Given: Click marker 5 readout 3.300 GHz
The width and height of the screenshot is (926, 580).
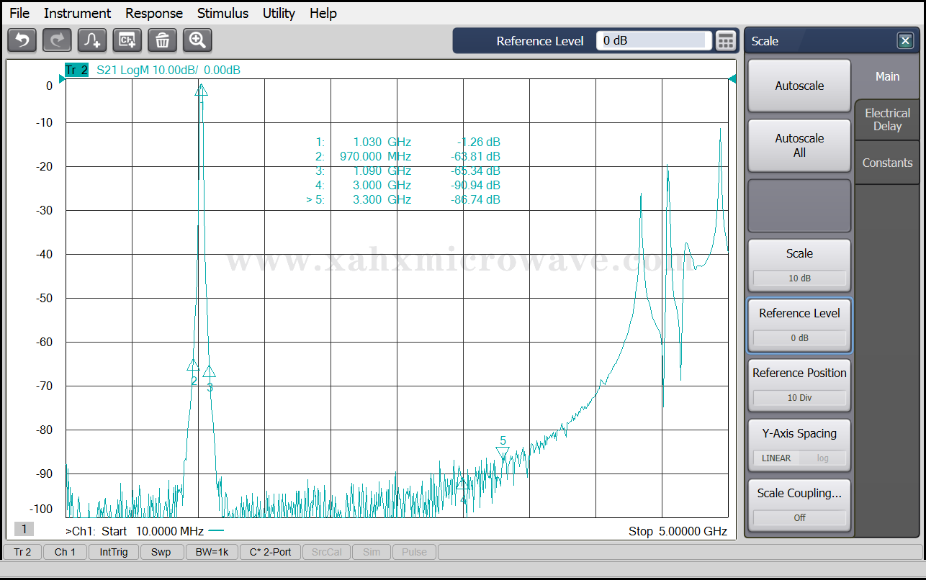Looking at the screenshot, I should 382,199.
